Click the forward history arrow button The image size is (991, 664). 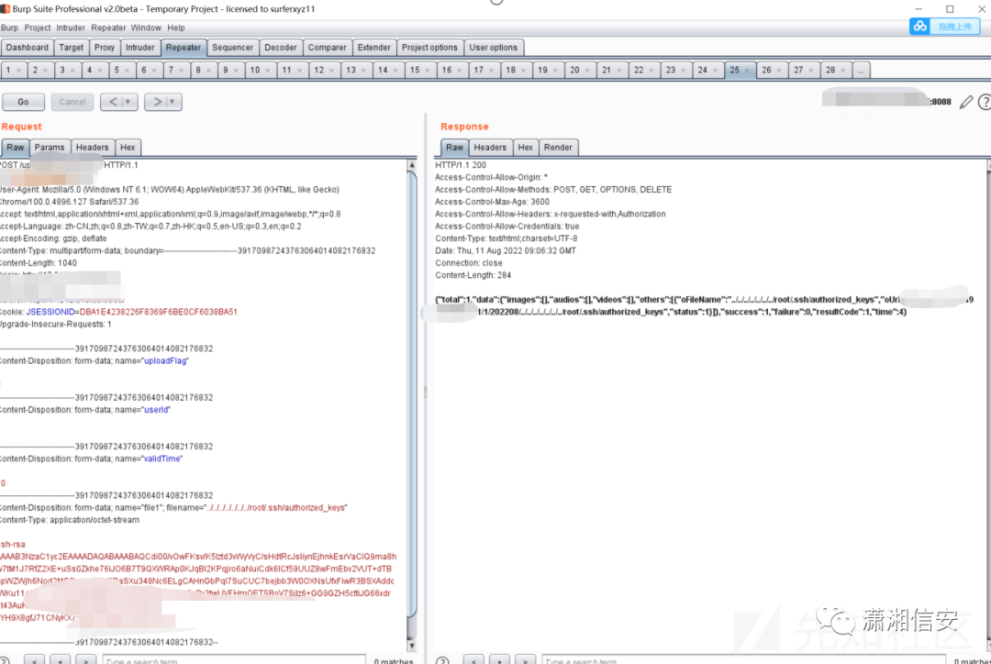pos(156,102)
